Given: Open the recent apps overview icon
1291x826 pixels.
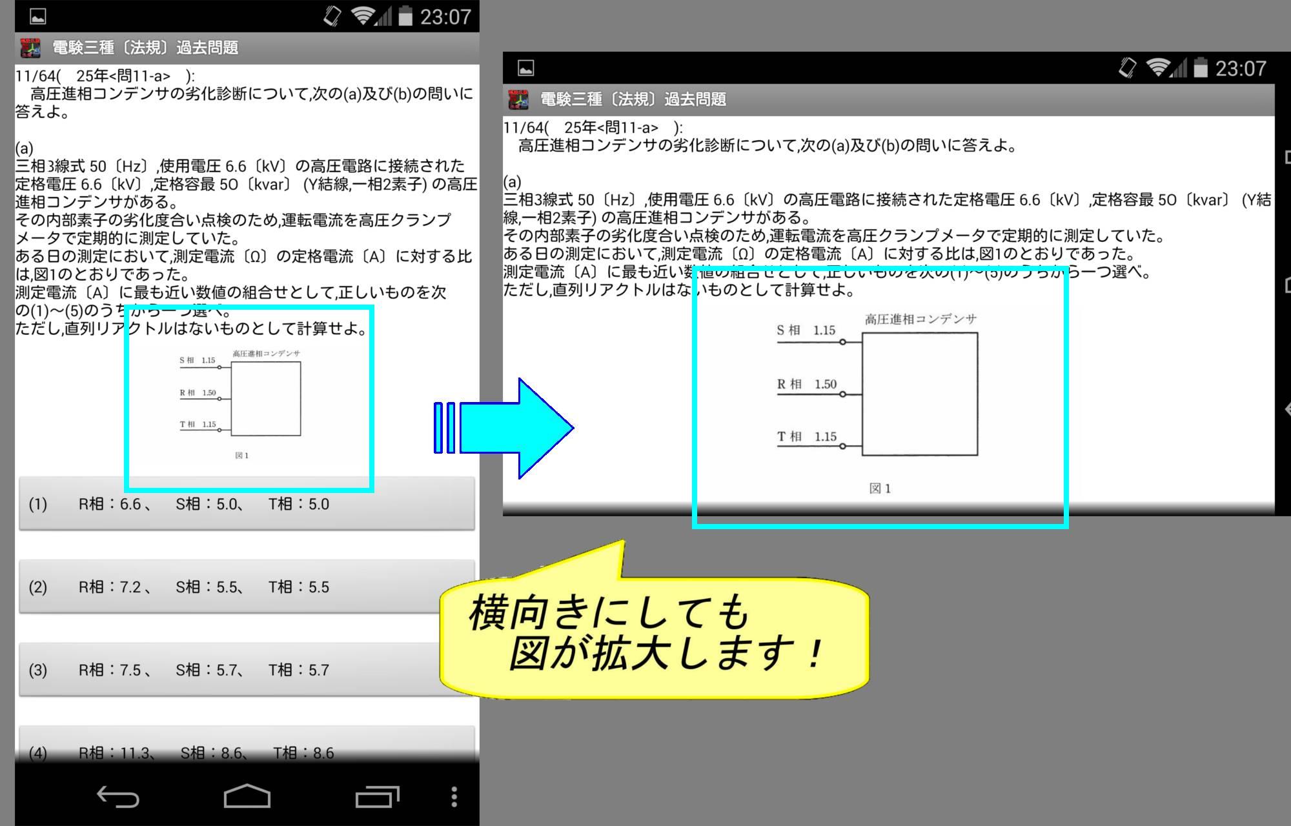Looking at the screenshot, I should pos(377,796).
